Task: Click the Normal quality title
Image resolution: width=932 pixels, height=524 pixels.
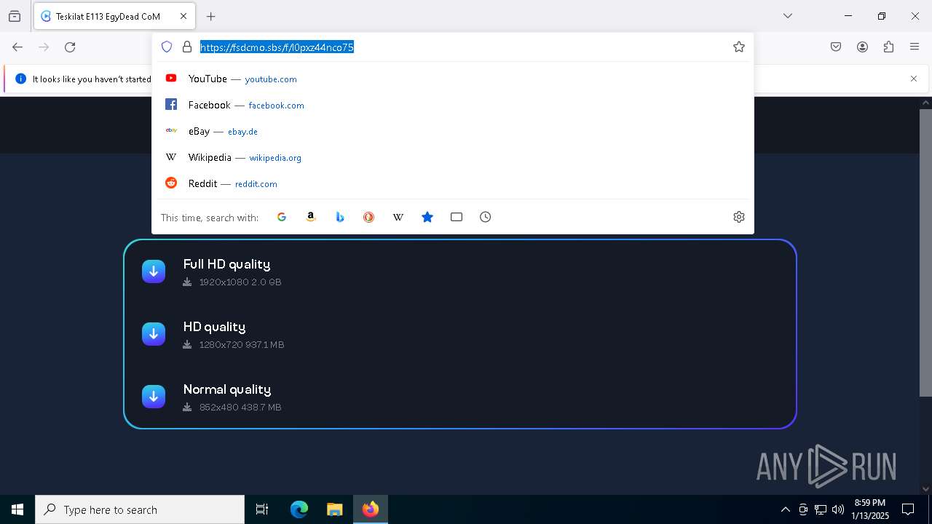Action: click(227, 389)
